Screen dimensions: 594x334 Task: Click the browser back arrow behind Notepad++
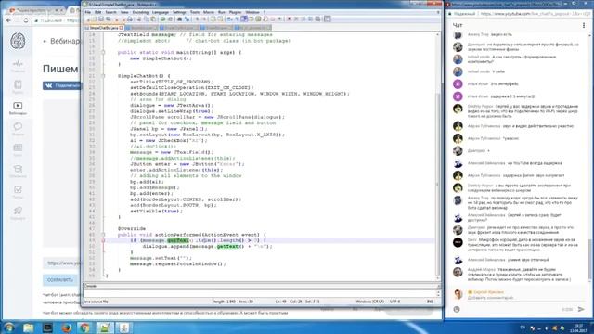(8, 20)
